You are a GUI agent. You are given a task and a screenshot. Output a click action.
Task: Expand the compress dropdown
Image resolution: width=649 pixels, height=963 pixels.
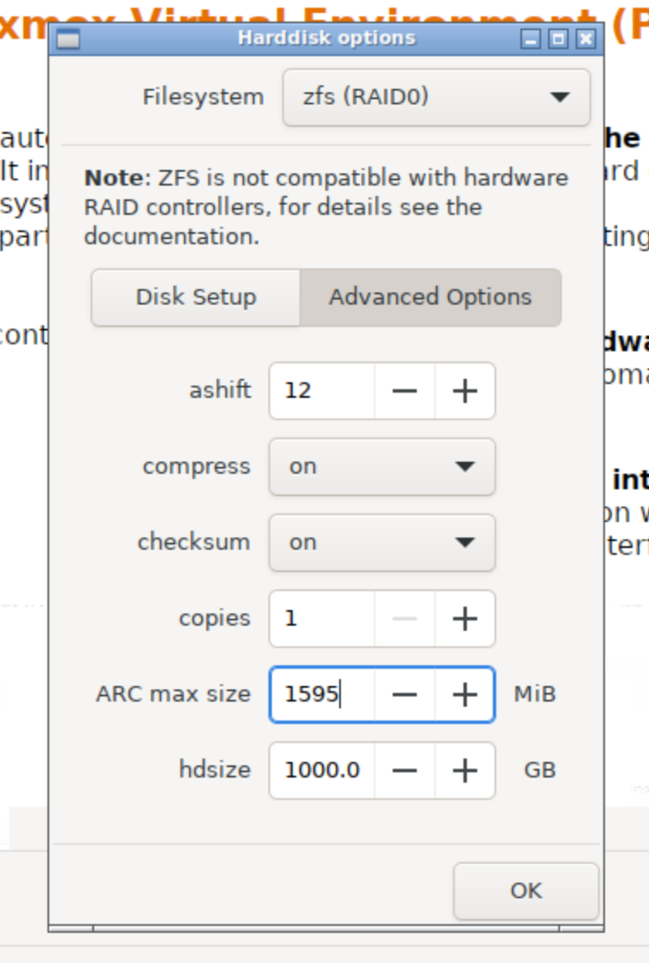click(382, 467)
